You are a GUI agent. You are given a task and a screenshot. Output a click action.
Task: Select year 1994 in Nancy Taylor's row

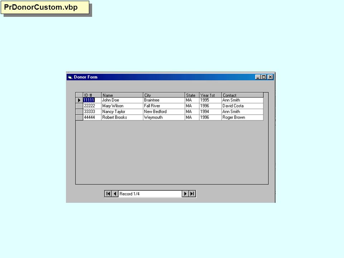click(x=211, y=111)
